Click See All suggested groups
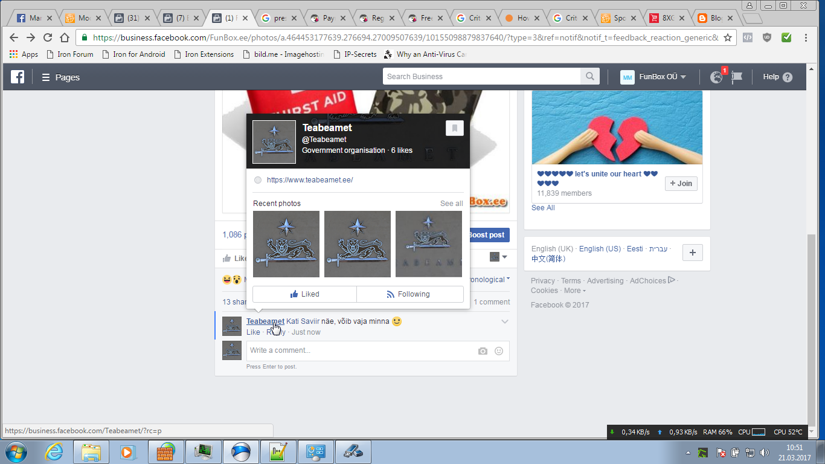The height and width of the screenshot is (464, 825). (543, 208)
